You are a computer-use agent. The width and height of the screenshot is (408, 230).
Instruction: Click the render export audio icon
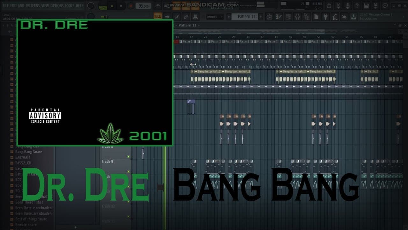tap(376, 6)
